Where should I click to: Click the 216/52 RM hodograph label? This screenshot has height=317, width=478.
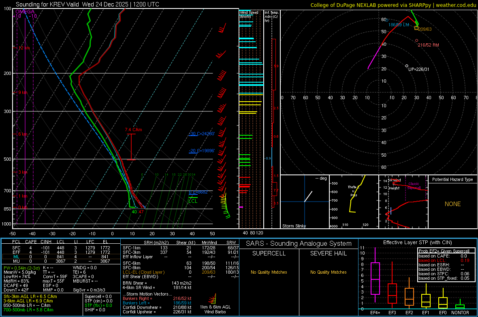pyautogui.click(x=428, y=45)
